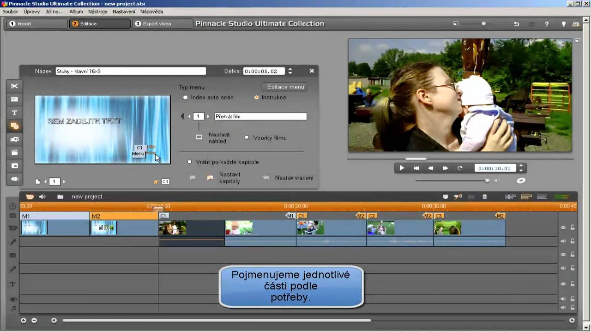Select the Instrukce radio button
The width and height of the screenshot is (591, 332).
click(x=256, y=97)
